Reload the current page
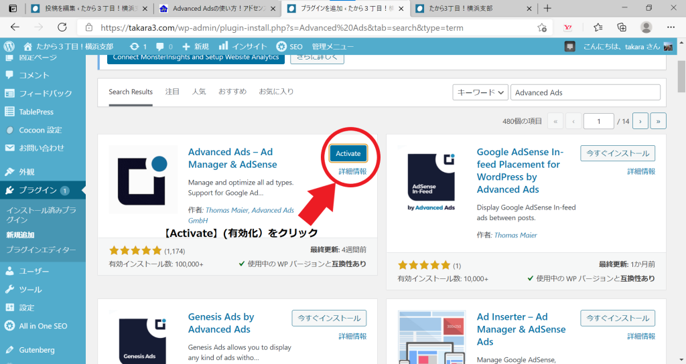The image size is (686, 364). coord(62,27)
